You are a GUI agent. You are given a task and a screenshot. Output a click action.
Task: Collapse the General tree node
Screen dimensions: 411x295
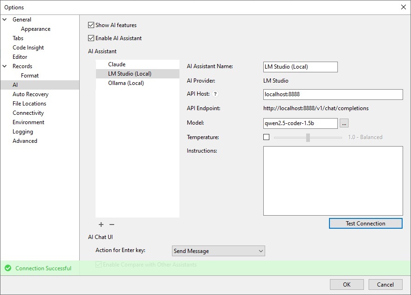[x=5, y=20]
